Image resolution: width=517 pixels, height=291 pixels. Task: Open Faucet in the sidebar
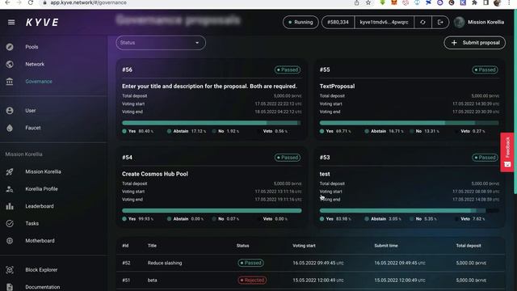tap(33, 128)
